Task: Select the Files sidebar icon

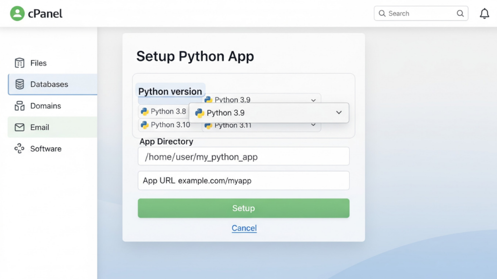Action: pos(19,63)
